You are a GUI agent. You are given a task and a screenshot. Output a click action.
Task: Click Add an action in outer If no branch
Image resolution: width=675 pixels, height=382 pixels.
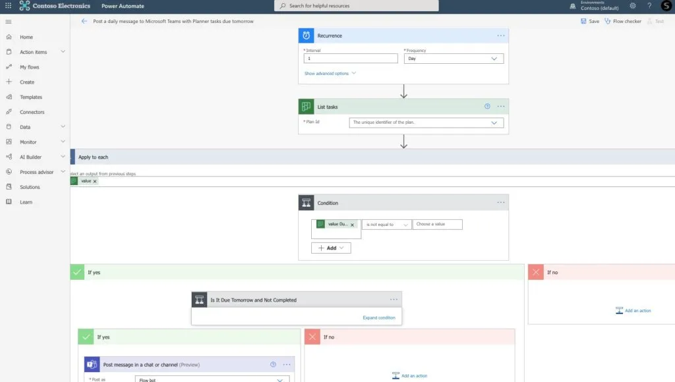pos(633,311)
